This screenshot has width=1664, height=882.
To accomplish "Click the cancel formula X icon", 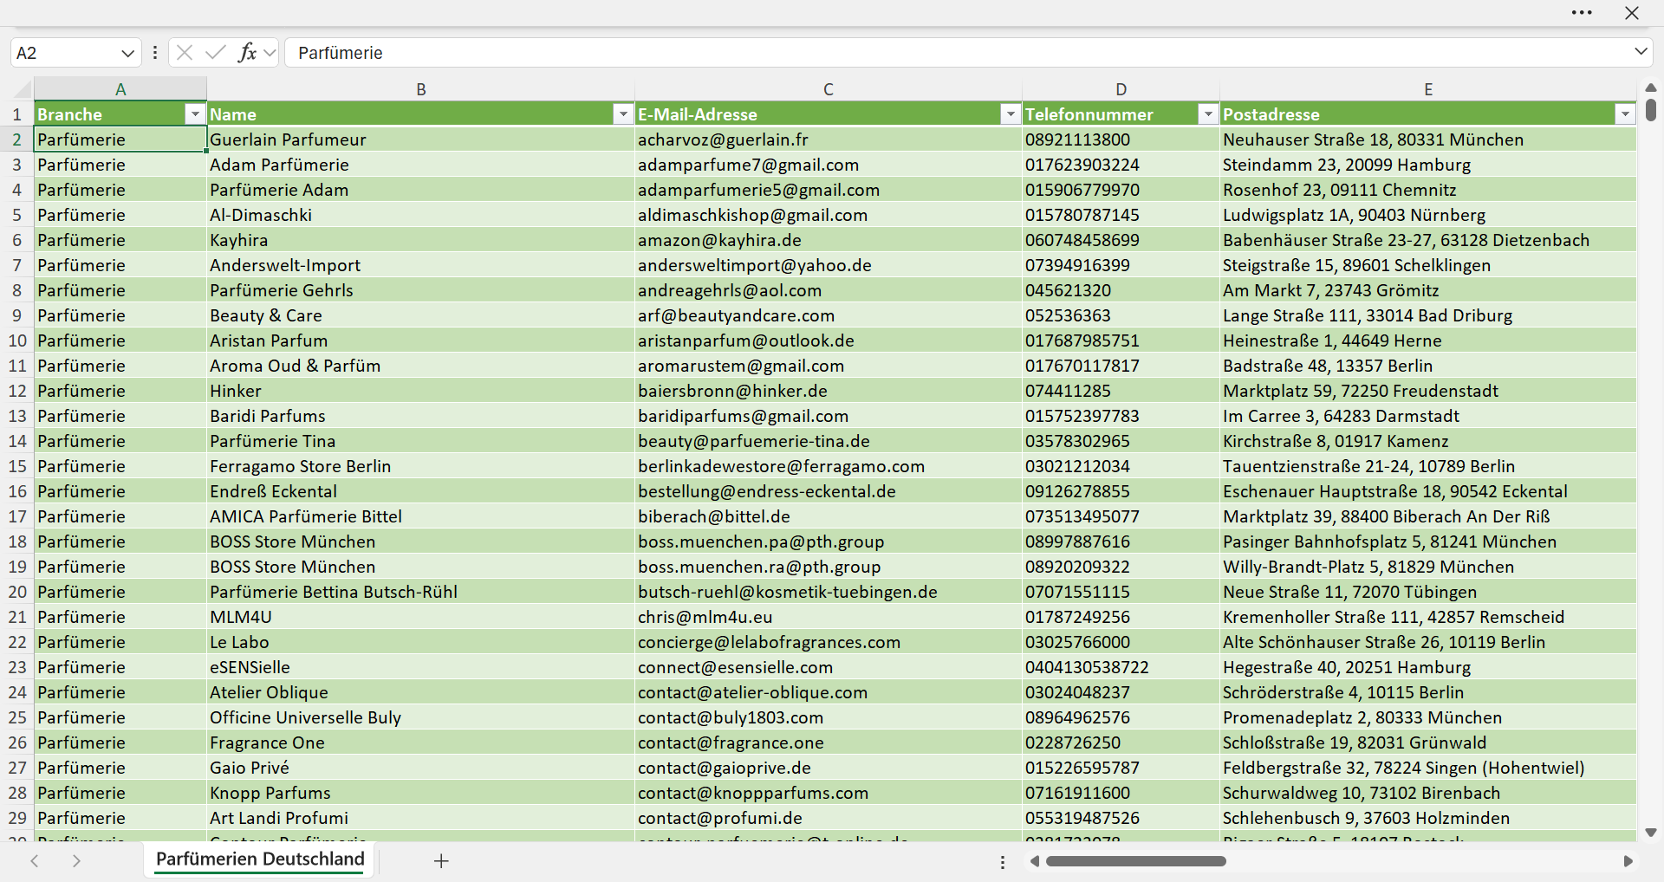I will 185,53.
